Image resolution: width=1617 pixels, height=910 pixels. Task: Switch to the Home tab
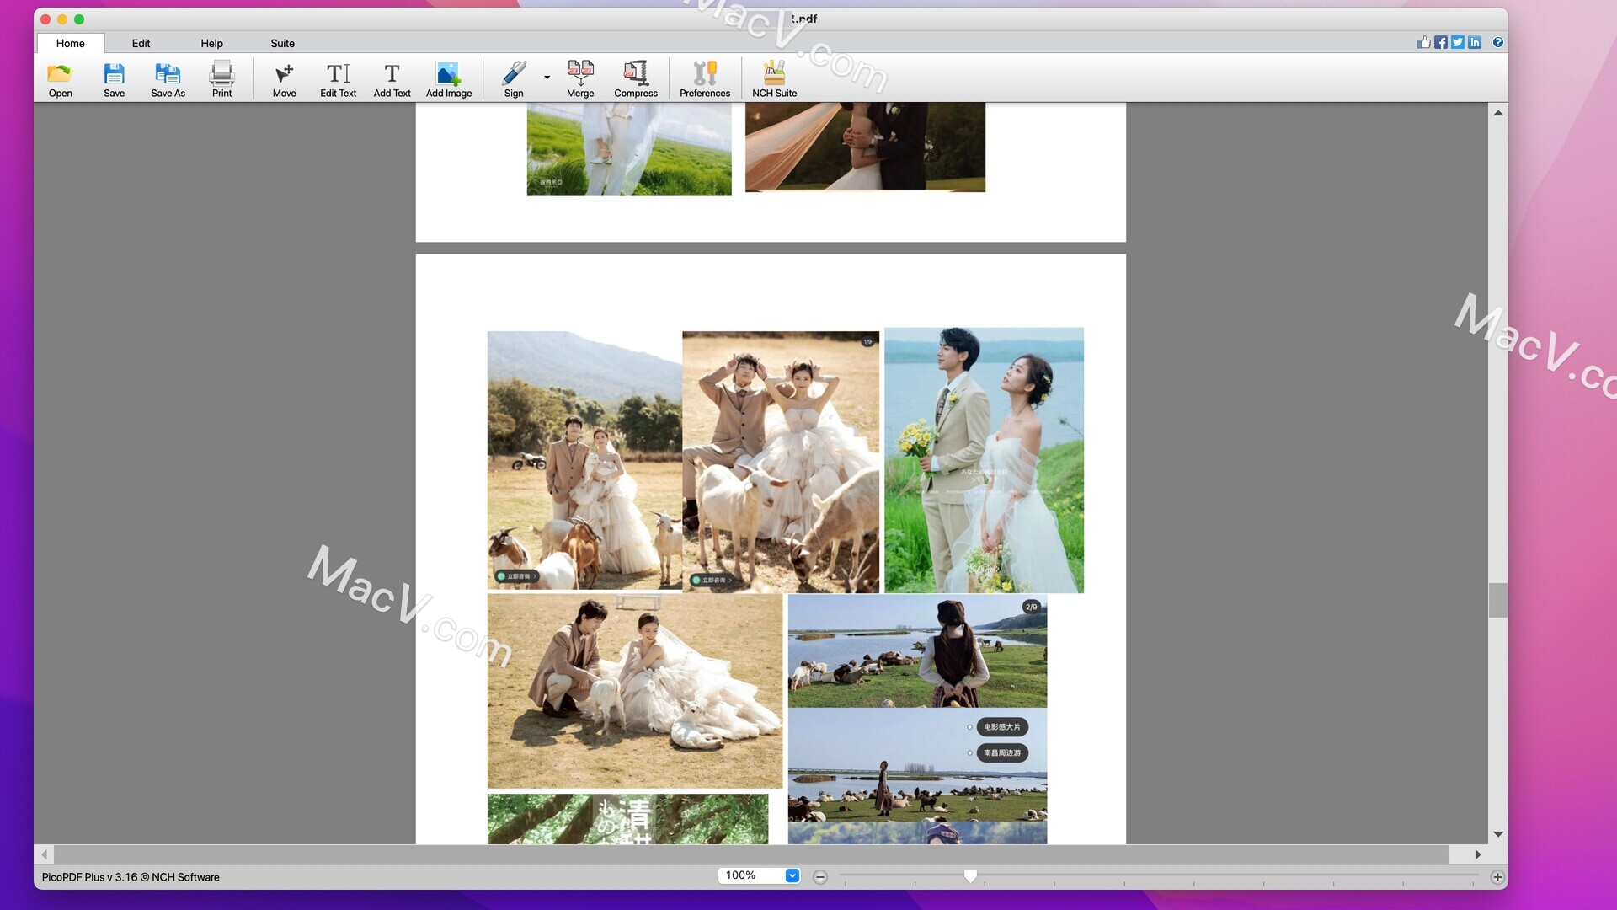[69, 43]
